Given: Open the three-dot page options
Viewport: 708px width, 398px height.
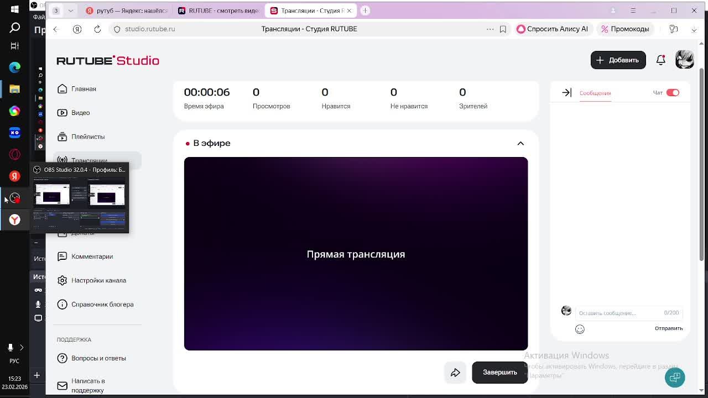Looking at the screenshot, I should [x=490, y=29].
